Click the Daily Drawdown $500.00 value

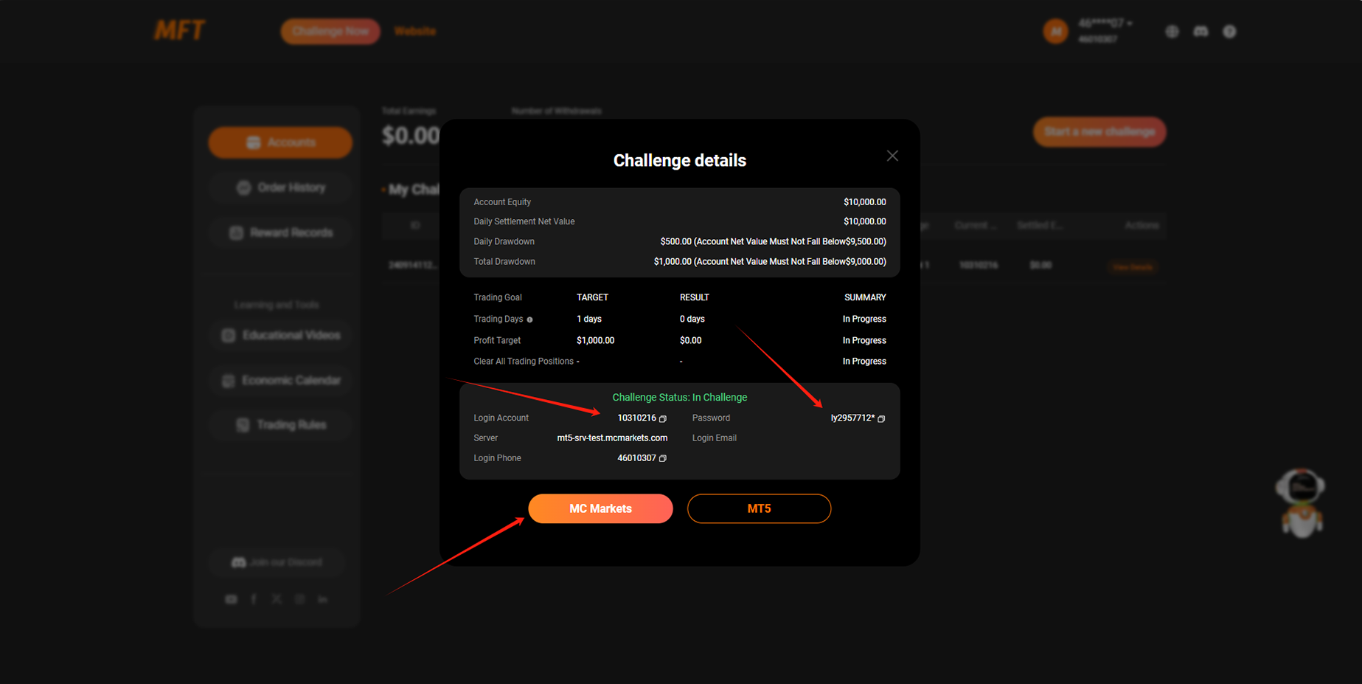(x=773, y=241)
